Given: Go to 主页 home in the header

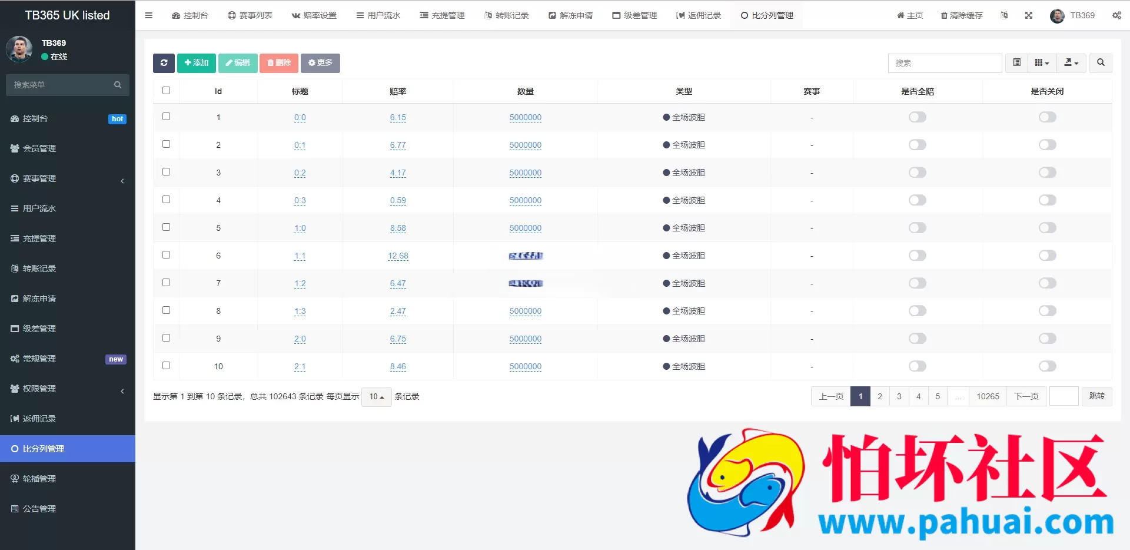Looking at the screenshot, I should (910, 15).
